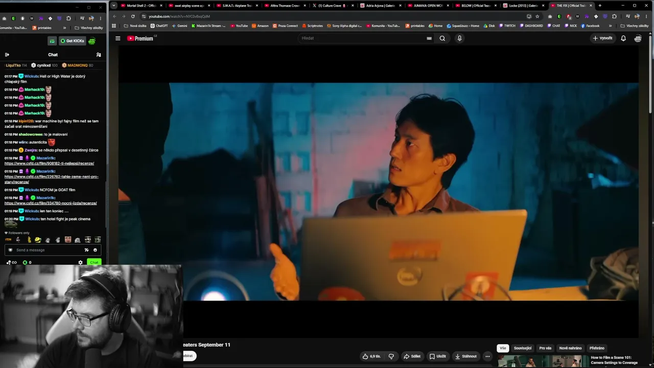Open the green frog profile avatar in Kick

click(x=92, y=41)
